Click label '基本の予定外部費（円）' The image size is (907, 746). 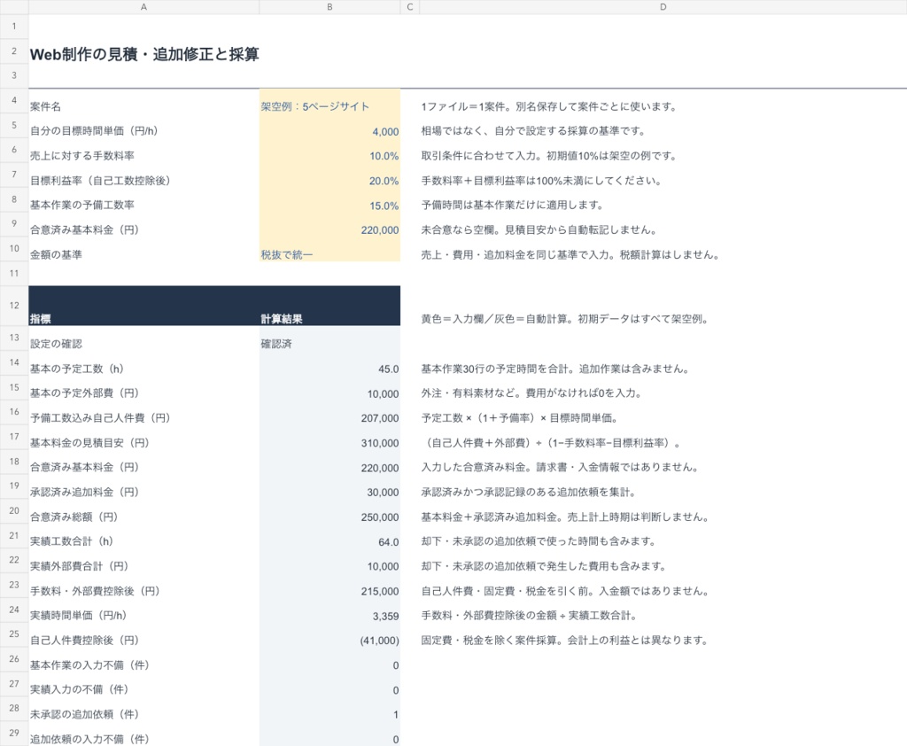tap(84, 393)
